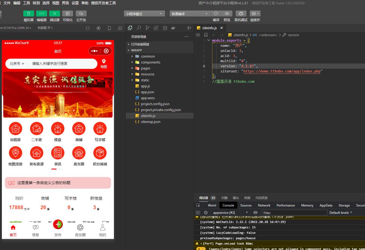Click the Compile refresh icon in toolbar
365x250 pixels.
click(216, 14)
